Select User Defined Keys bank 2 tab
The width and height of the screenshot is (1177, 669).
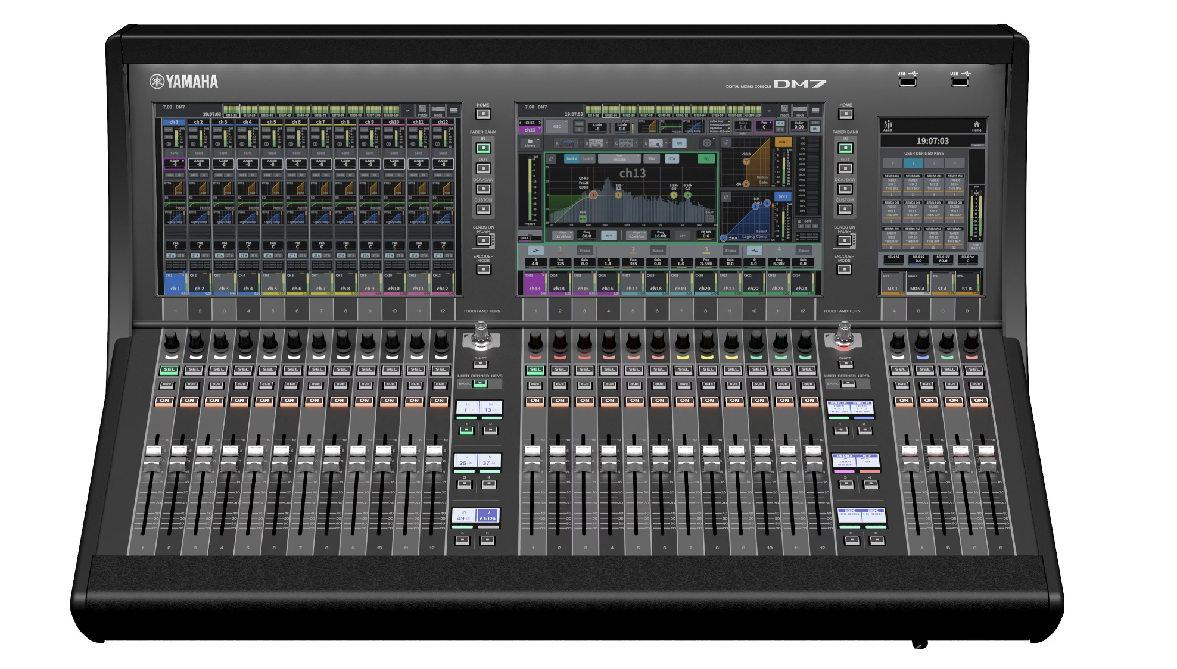coord(913,163)
